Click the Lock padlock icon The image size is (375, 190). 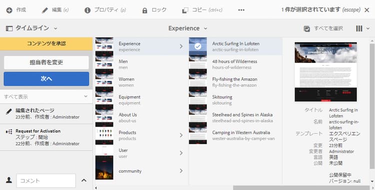pyautogui.click(x=144, y=10)
